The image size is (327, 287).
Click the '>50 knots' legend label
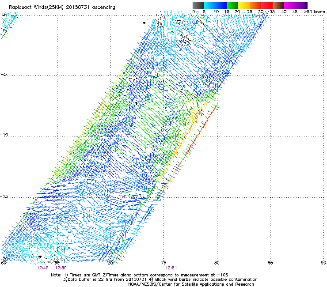click(x=314, y=12)
